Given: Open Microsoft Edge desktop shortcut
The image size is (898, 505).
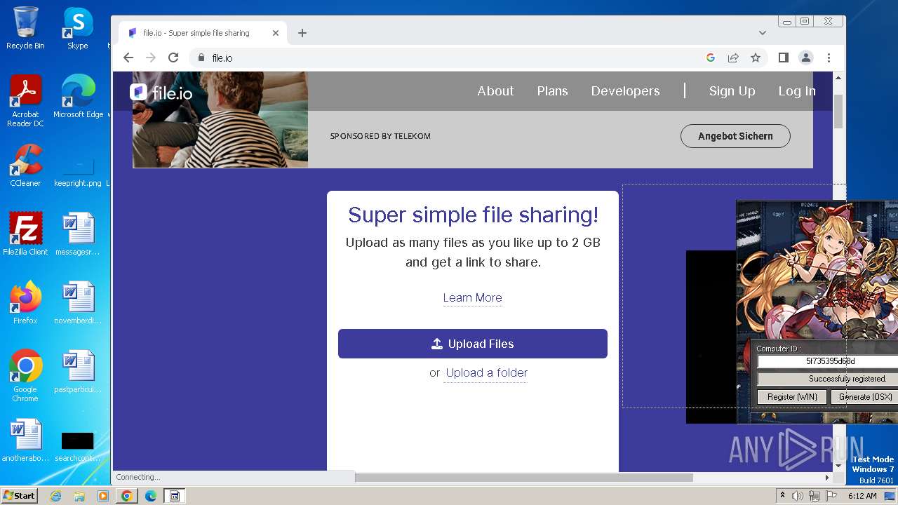Looking at the screenshot, I should 78,97.
